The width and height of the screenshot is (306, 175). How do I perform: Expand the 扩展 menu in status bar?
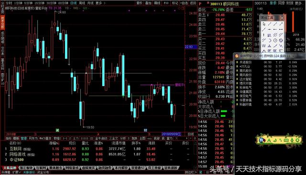[x=17, y=173]
